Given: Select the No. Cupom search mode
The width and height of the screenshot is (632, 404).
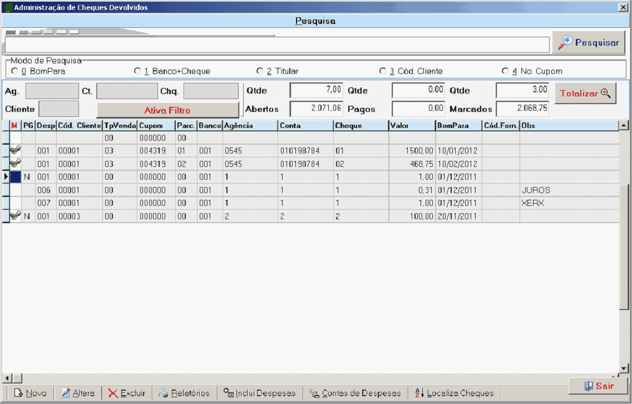Looking at the screenshot, I should tap(505, 71).
